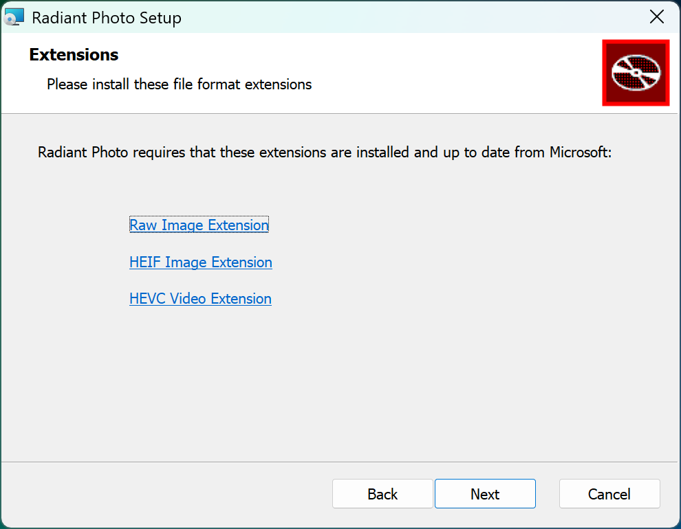Continue setup with the Next button
The image size is (681, 529).
(485, 493)
